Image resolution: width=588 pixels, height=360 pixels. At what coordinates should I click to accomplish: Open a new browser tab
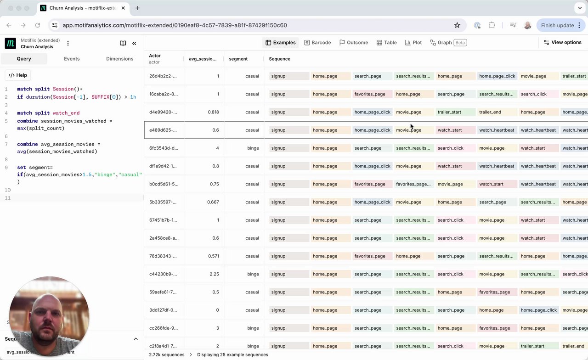coord(137,8)
